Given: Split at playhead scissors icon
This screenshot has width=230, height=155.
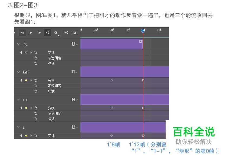Looking at the screenshot, I should point(66,33).
